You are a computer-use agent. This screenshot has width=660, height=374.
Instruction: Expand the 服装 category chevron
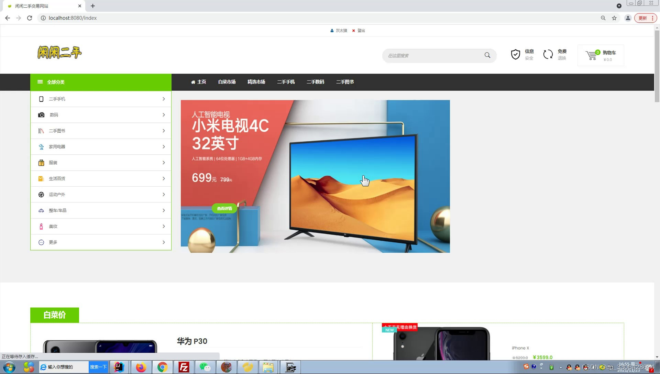(x=164, y=163)
